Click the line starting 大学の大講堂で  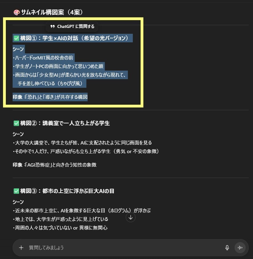tap(82, 143)
